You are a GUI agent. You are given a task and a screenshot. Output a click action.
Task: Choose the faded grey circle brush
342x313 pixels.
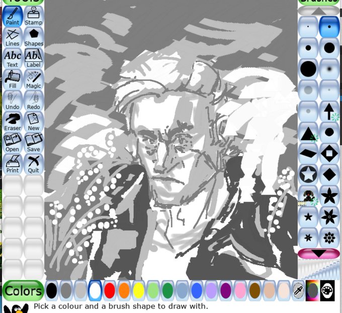308,90
